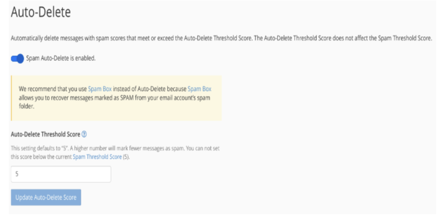The height and width of the screenshot is (216, 443).
Task: Disable the Spam Auto-Delete toggle switch
Action: 17,59
